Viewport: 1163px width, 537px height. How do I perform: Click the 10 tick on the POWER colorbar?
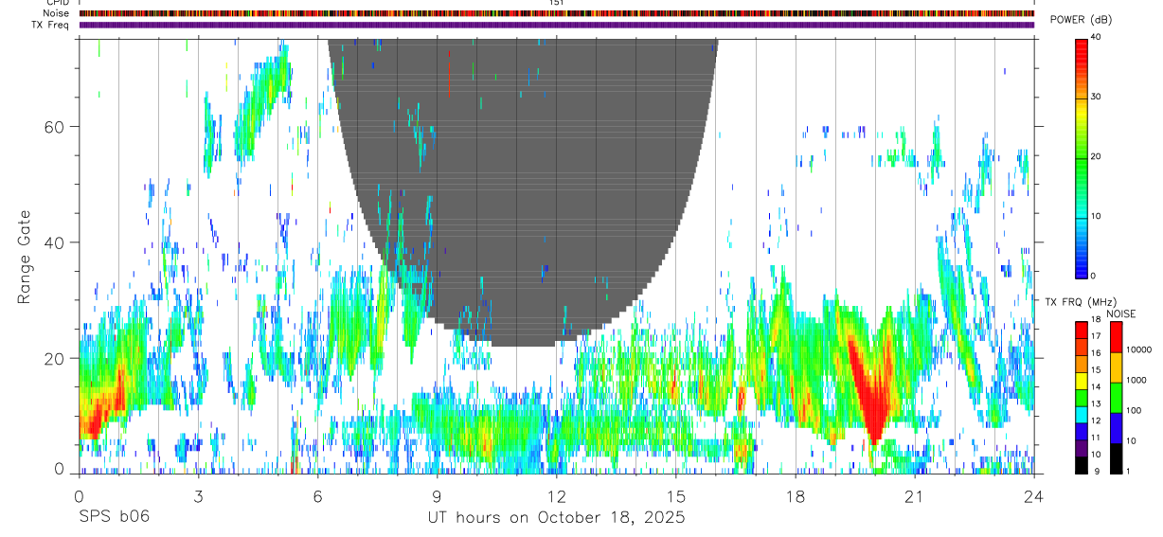[x=1097, y=217]
